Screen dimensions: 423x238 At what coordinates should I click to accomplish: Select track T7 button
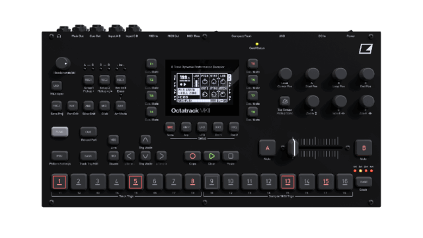pos(252,96)
